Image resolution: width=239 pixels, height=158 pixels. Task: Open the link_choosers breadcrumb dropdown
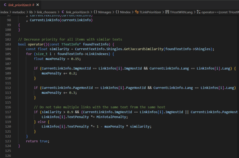pos(47,12)
